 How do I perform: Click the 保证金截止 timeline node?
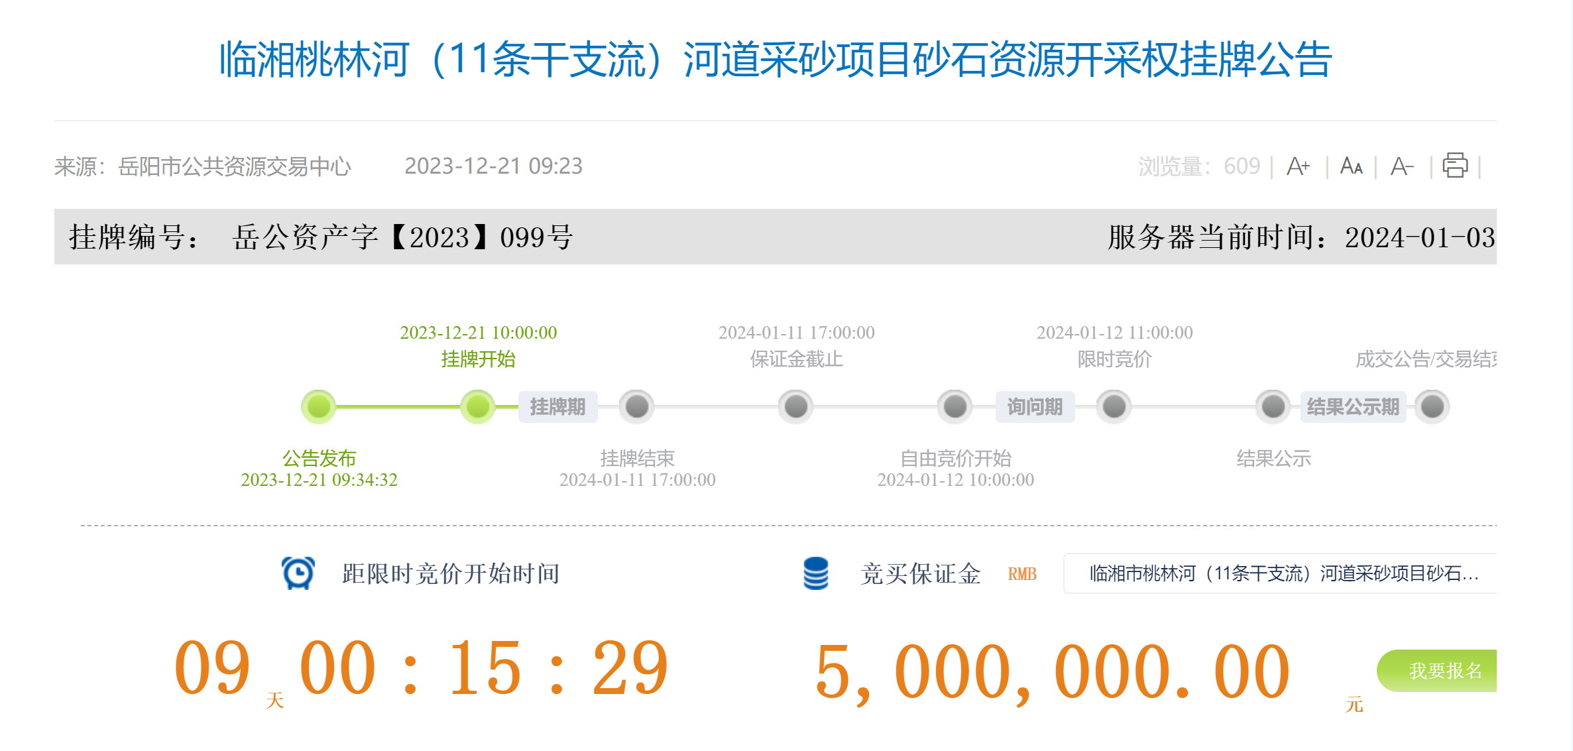pos(796,406)
